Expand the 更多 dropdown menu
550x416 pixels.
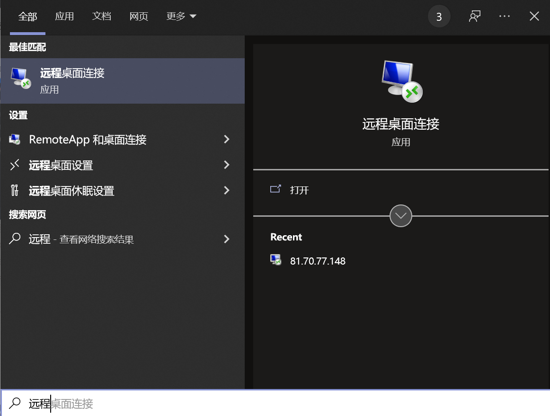click(x=181, y=16)
